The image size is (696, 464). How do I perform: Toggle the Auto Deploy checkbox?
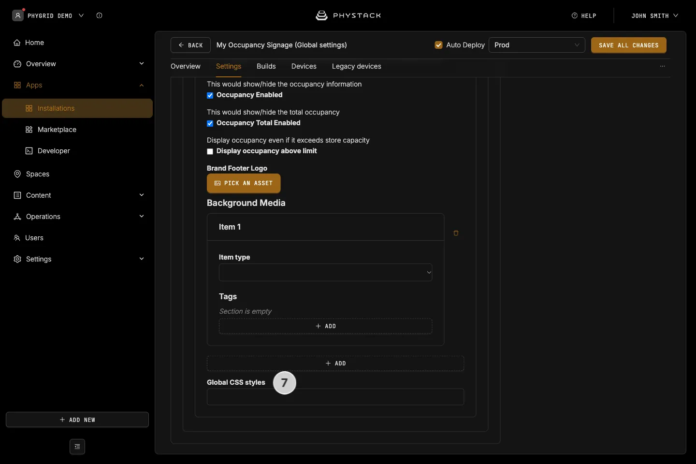(439, 45)
